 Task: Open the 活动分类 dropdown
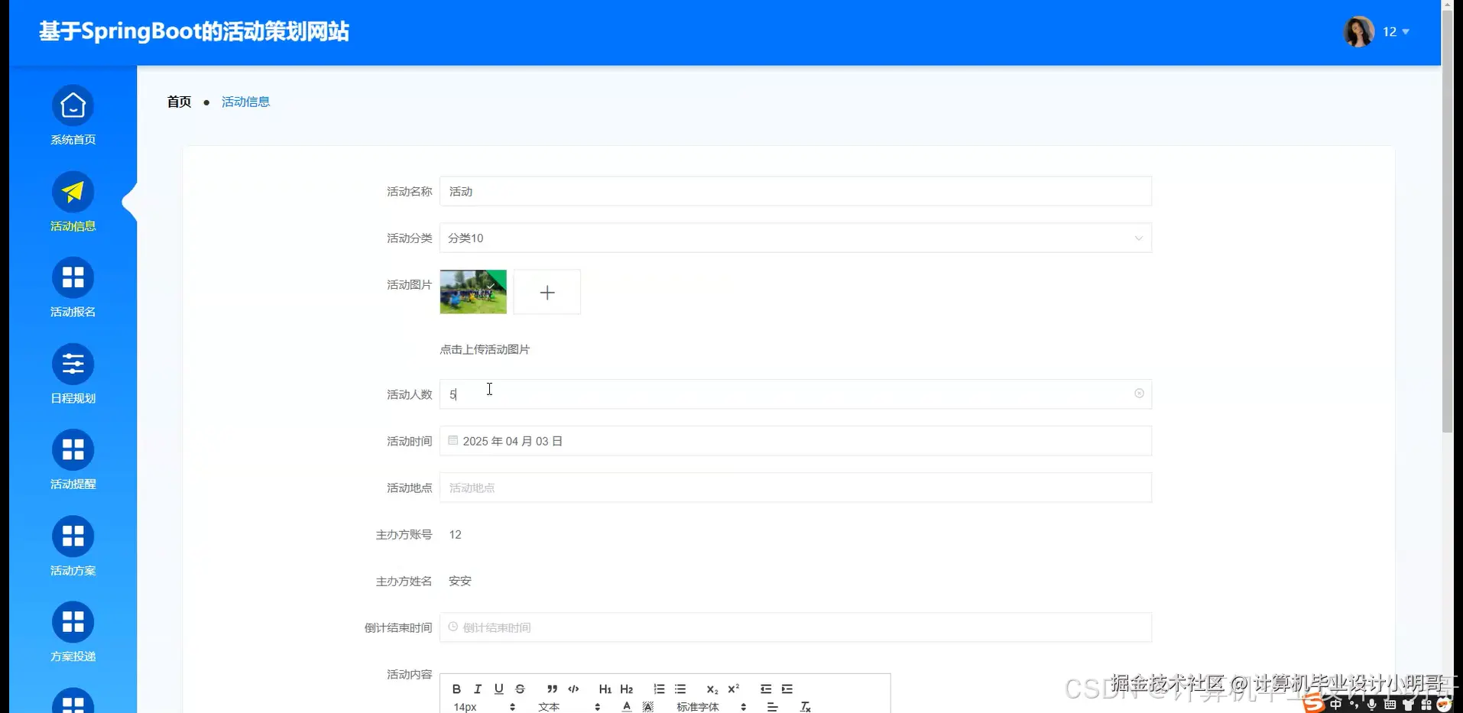796,238
